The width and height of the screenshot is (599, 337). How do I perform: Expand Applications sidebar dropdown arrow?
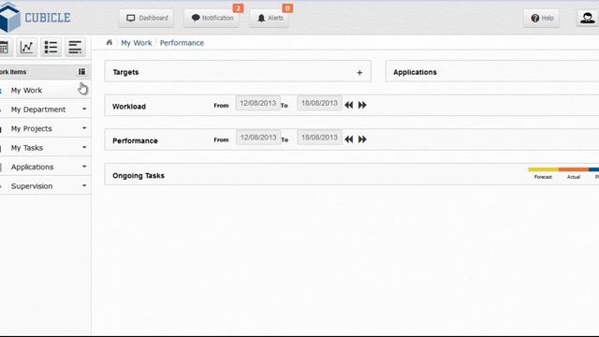[x=84, y=167]
